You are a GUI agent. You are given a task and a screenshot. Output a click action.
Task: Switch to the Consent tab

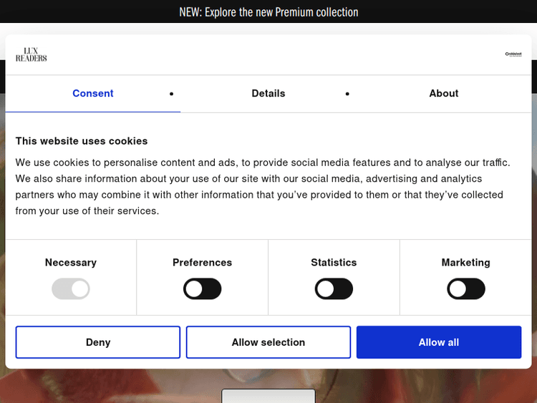(93, 94)
